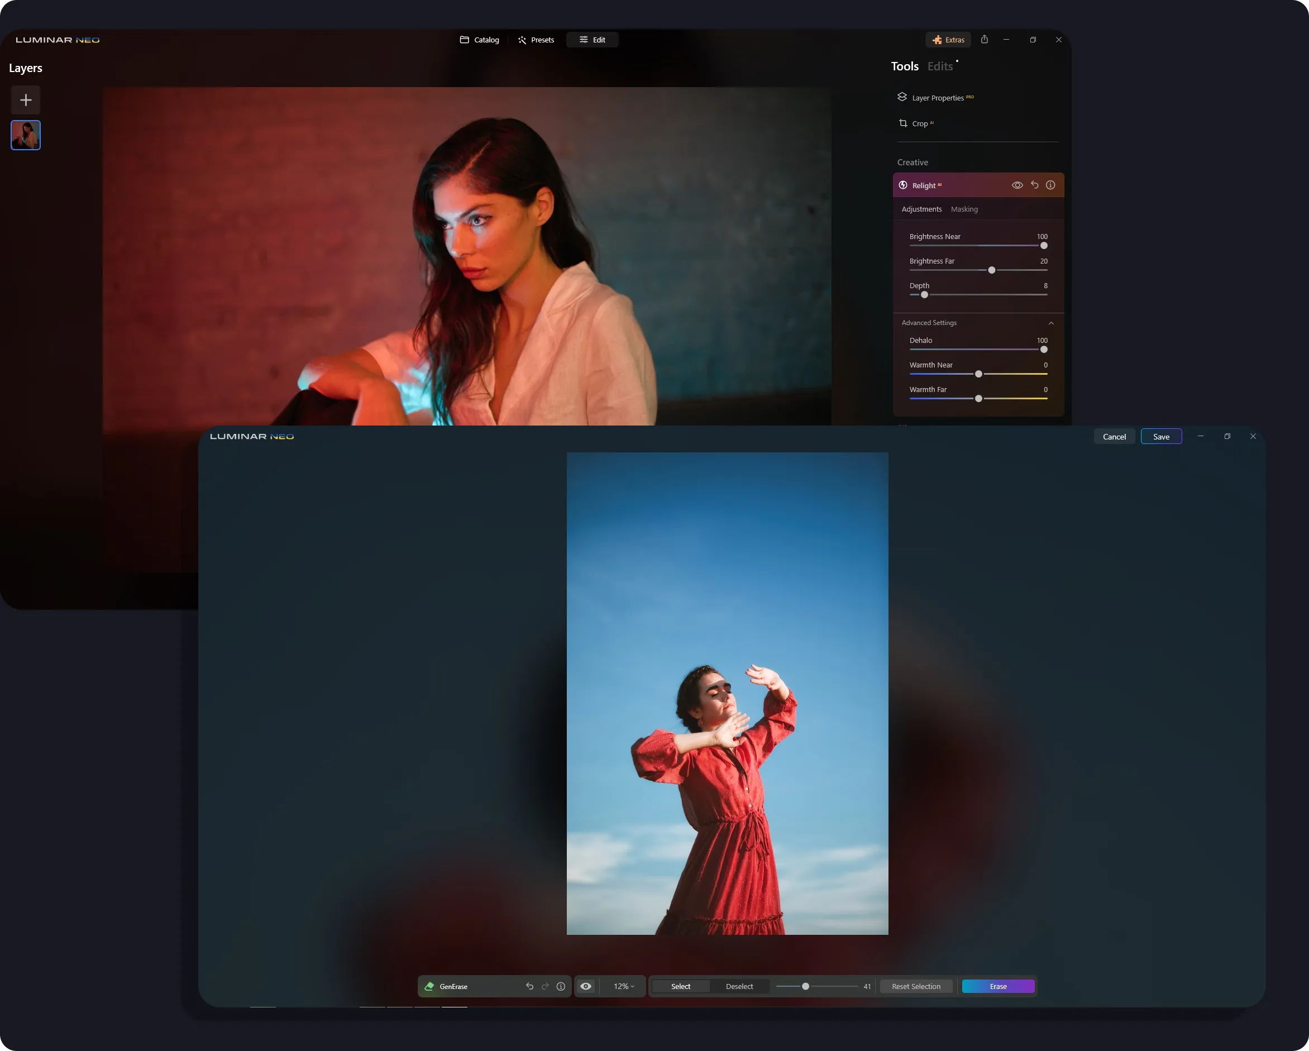This screenshot has width=1309, height=1051.
Task: Click the Crop tool icon
Action: click(903, 123)
